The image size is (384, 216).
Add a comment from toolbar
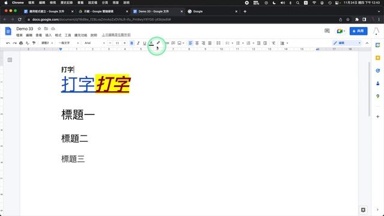click(x=173, y=43)
